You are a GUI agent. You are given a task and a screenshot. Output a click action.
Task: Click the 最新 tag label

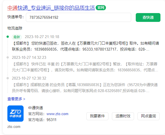17,37
